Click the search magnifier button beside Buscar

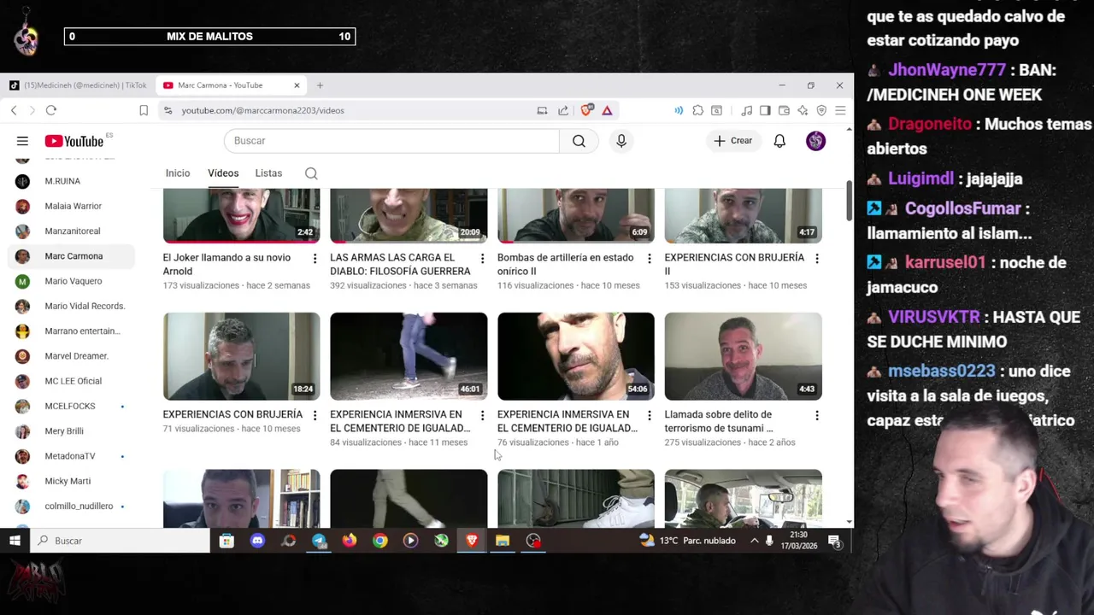[x=579, y=141]
